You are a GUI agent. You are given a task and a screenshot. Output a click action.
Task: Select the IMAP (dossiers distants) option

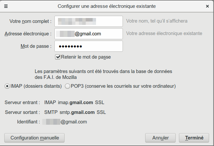7,86
